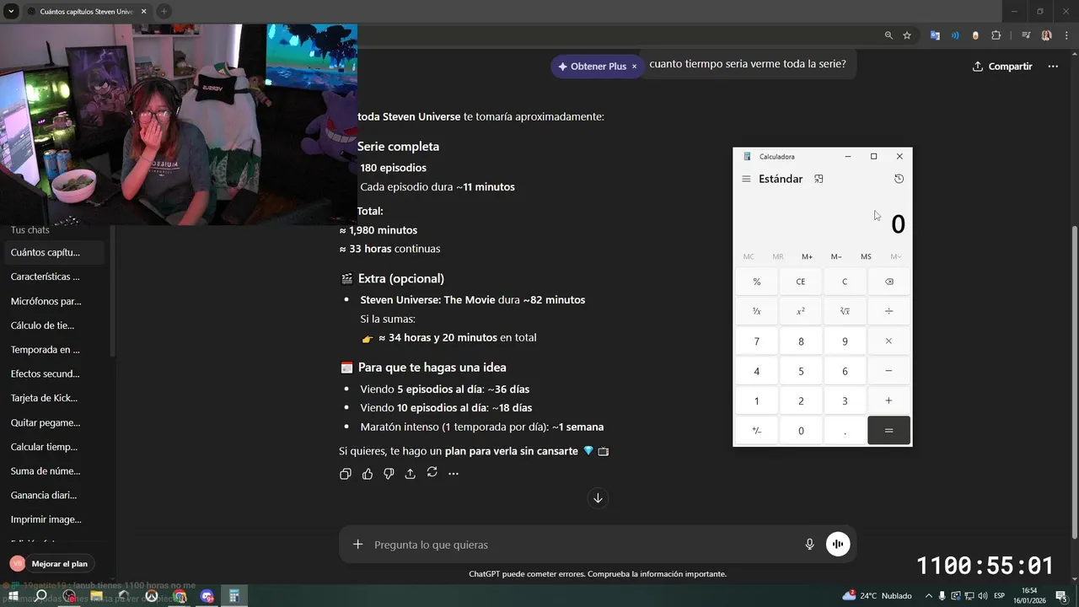Viewport: 1079px width, 607px height.
Task: Click the M− memory subtract button
Action: click(x=836, y=256)
